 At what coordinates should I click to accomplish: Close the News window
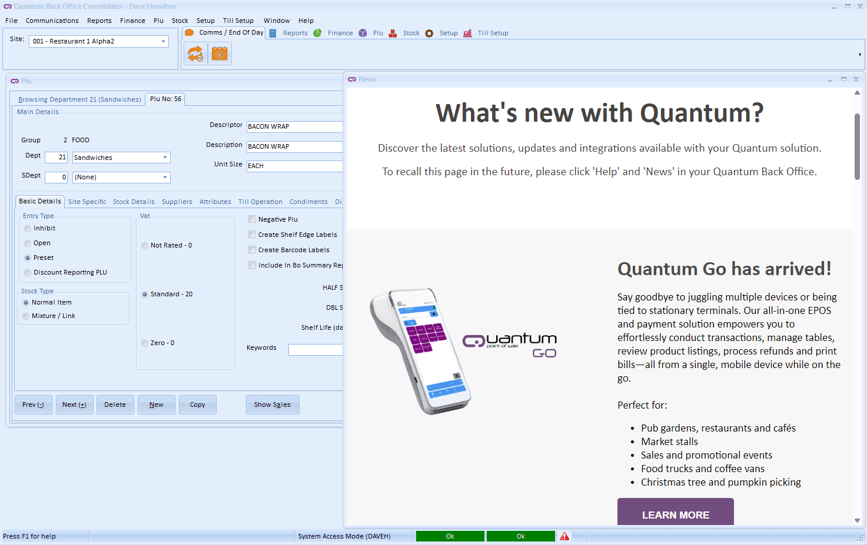tap(856, 79)
